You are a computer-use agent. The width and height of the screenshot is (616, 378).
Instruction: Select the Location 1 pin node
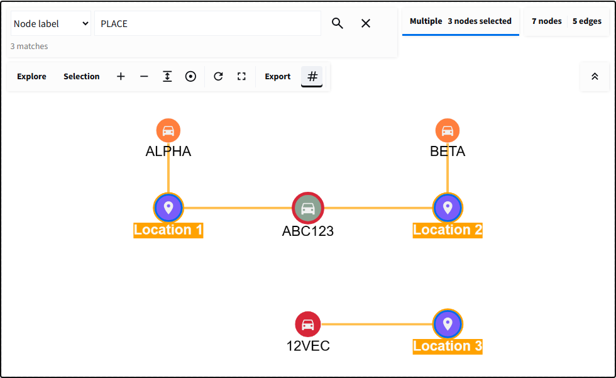168,208
